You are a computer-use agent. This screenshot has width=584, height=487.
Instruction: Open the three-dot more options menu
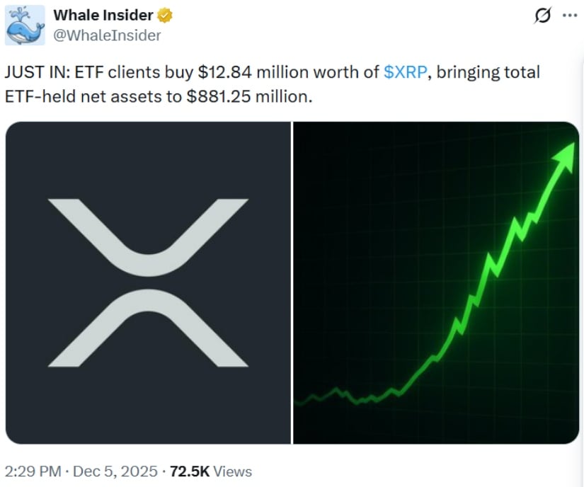[569, 15]
